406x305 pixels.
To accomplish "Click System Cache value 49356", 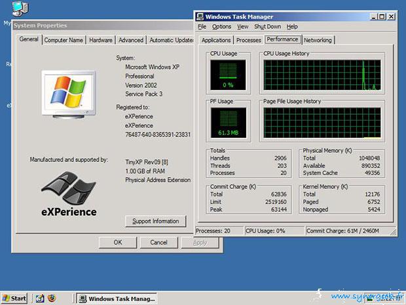I will pos(372,173).
